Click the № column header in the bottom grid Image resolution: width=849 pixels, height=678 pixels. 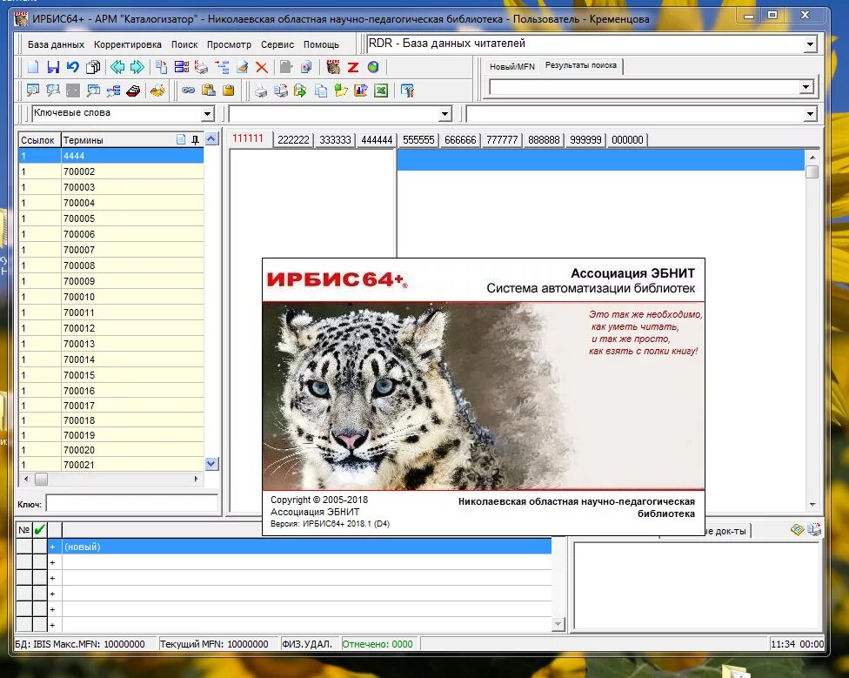tap(23, 530)
